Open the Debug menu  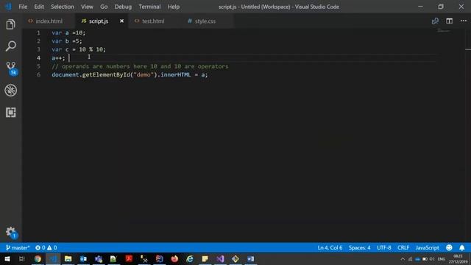click(123, 7)
